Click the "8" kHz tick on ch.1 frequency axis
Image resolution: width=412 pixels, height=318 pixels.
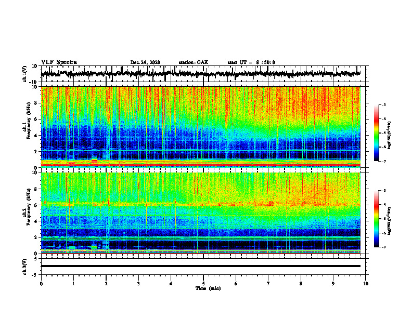click(36, 103)
